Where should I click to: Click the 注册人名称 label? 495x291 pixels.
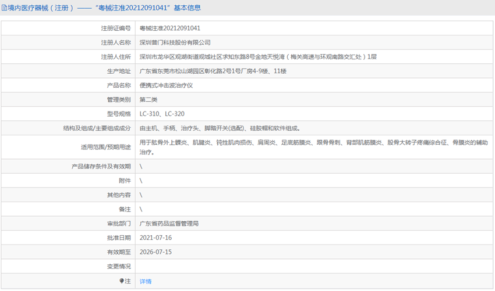pyautogui.click(x=116, y=42)
